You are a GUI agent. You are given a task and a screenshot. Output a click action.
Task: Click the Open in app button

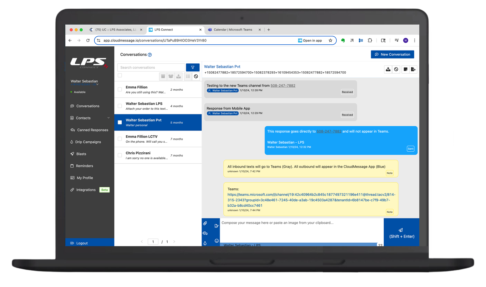click(x=310, y=41)
